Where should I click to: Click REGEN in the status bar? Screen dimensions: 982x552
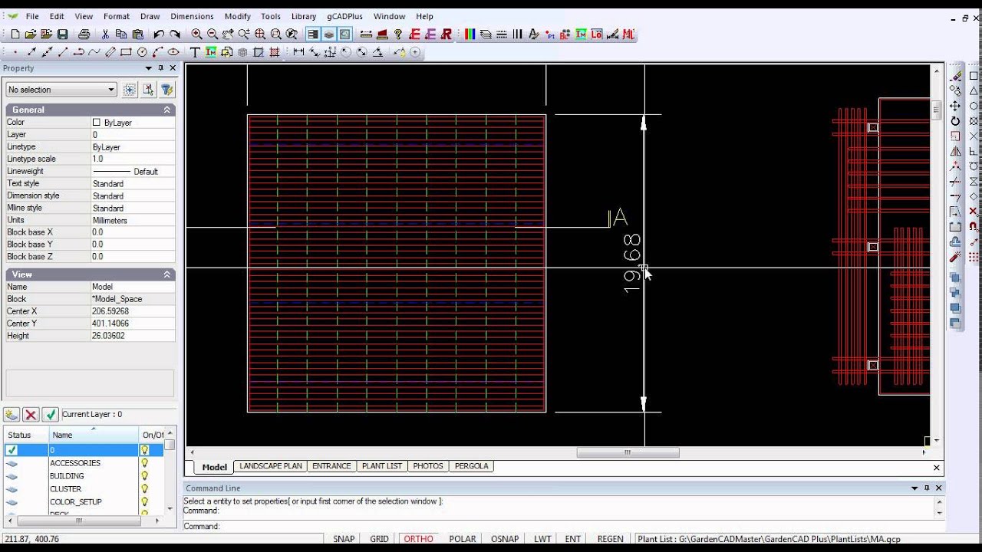coord(610,539)
